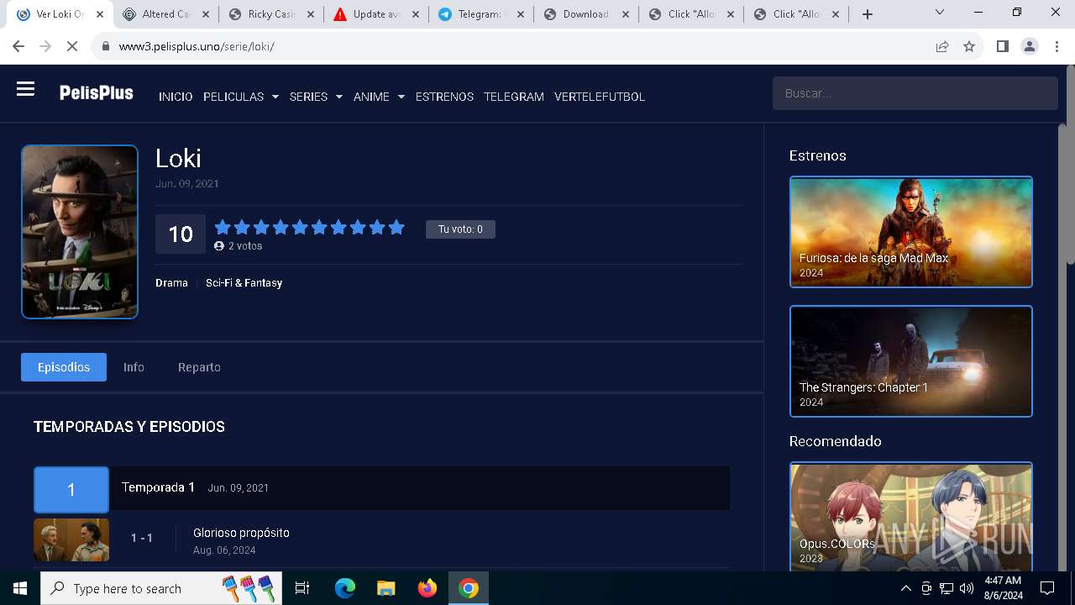Close the Ver Loki tab
This screenshot has width=1075, height=605.
click(99, 14)
